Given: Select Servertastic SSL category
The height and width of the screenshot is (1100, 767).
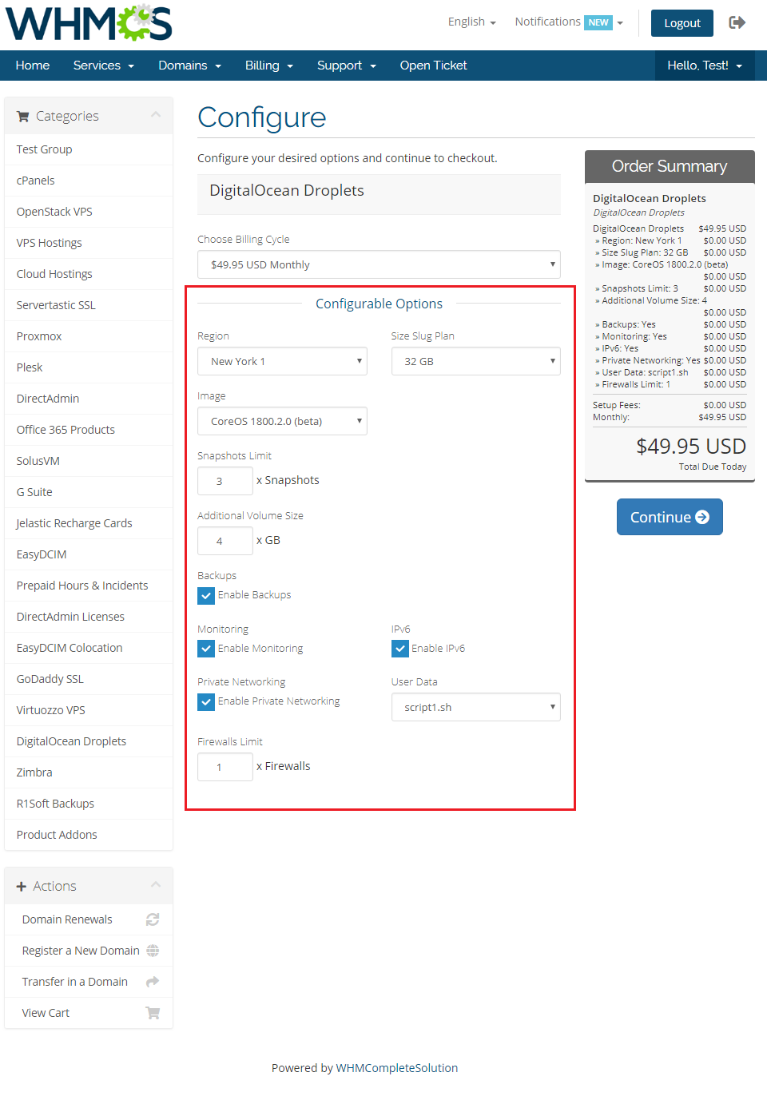Looking at the screenshot, I should [x=89, y=305].
